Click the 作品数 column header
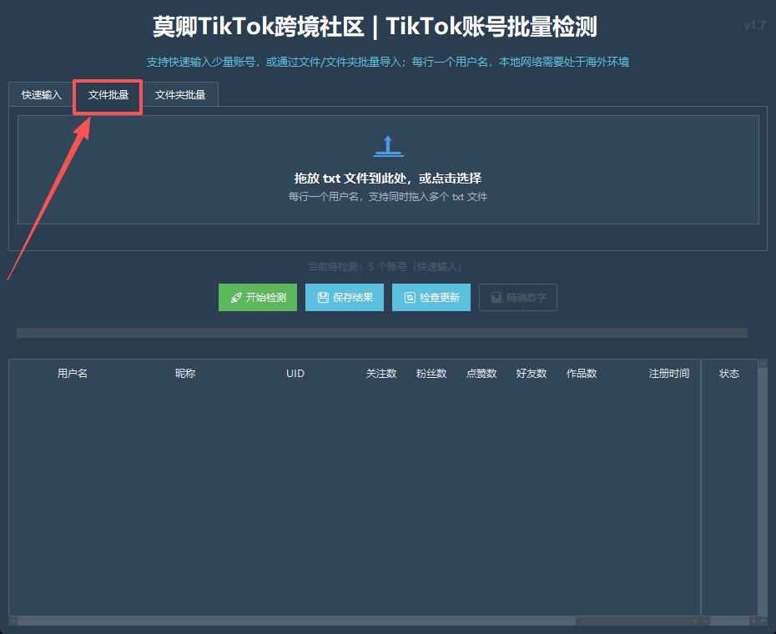776x634 pixels. coord(582,374)
